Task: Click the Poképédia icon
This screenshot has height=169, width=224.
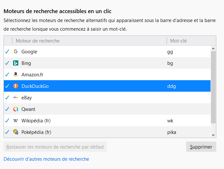Action: [x=16, y=132]
